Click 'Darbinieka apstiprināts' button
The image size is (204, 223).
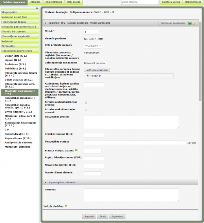[x=173, y=23]
